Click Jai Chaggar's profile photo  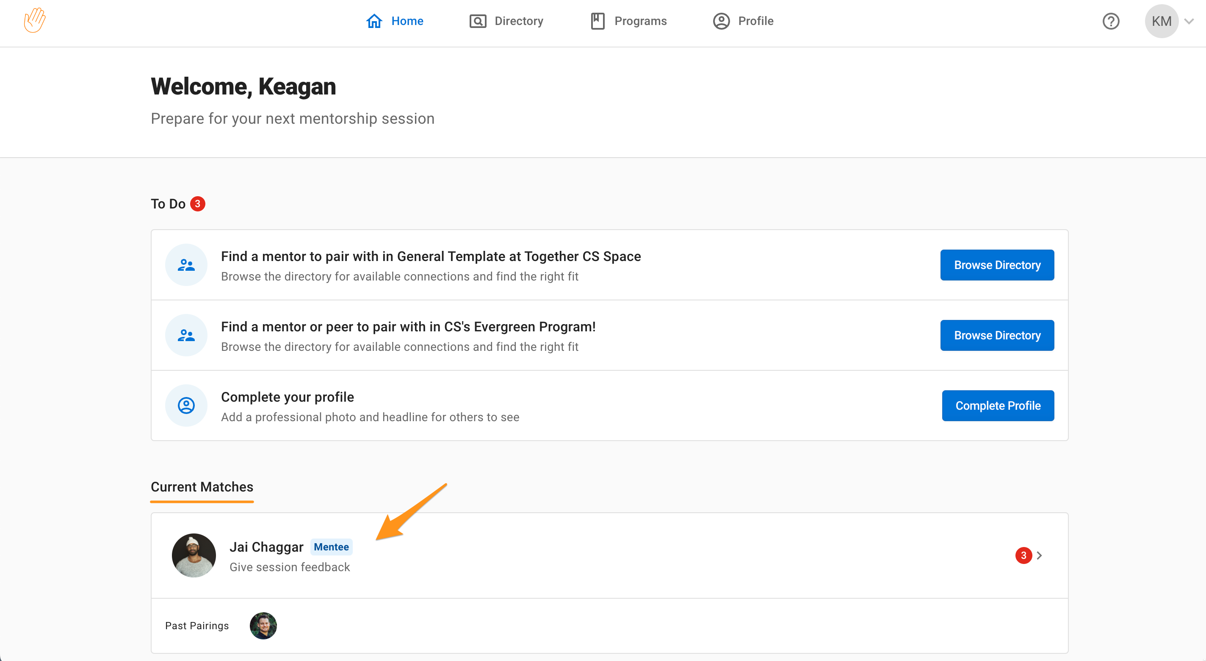coord(194,555)
